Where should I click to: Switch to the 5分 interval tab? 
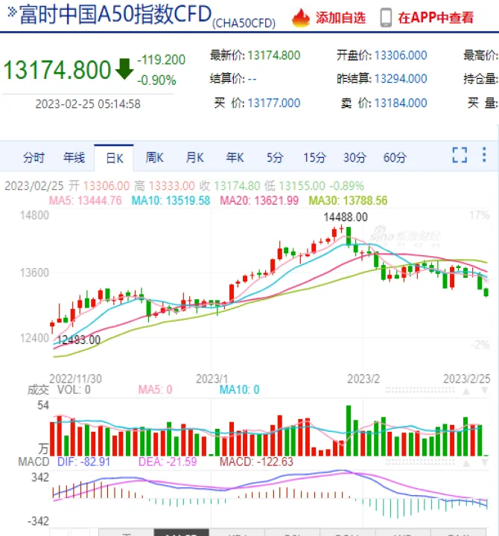pos(275,158)
